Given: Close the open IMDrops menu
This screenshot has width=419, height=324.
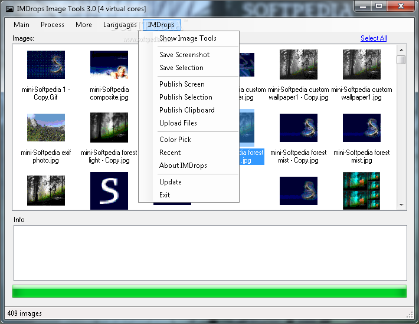Looking at the screenshot, I should point(161,25).
